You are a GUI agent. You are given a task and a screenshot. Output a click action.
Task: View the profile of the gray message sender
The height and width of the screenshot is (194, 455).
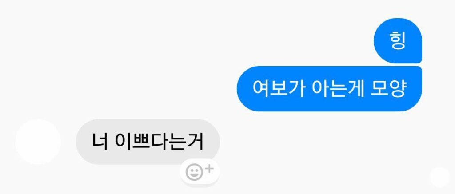(x=38, y=142)
